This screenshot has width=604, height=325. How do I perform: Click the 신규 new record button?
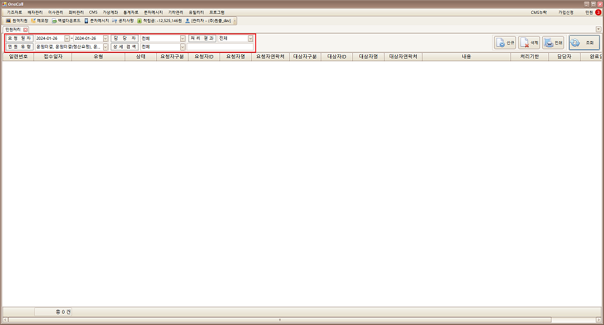[x=505, y=42]
